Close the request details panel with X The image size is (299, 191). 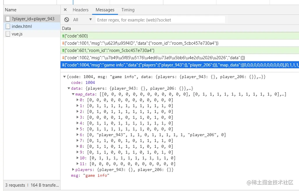point(65,10)
